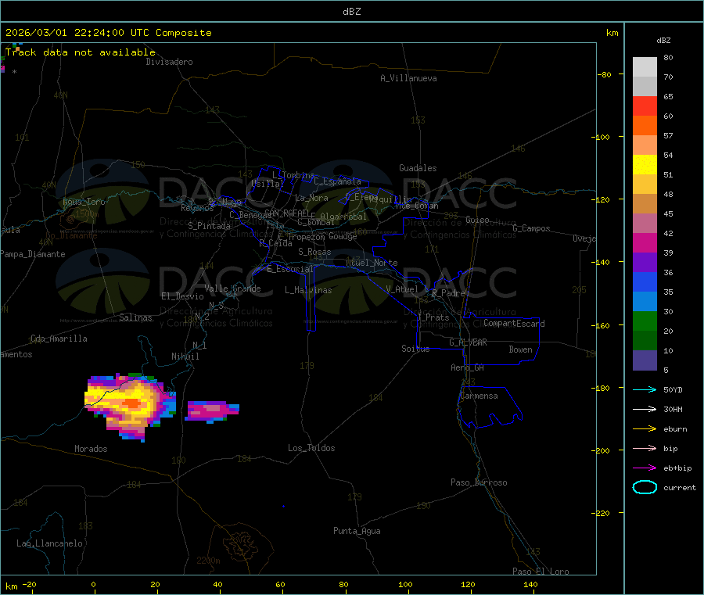Click the 'R_Padre' map label

pos(448,293)
